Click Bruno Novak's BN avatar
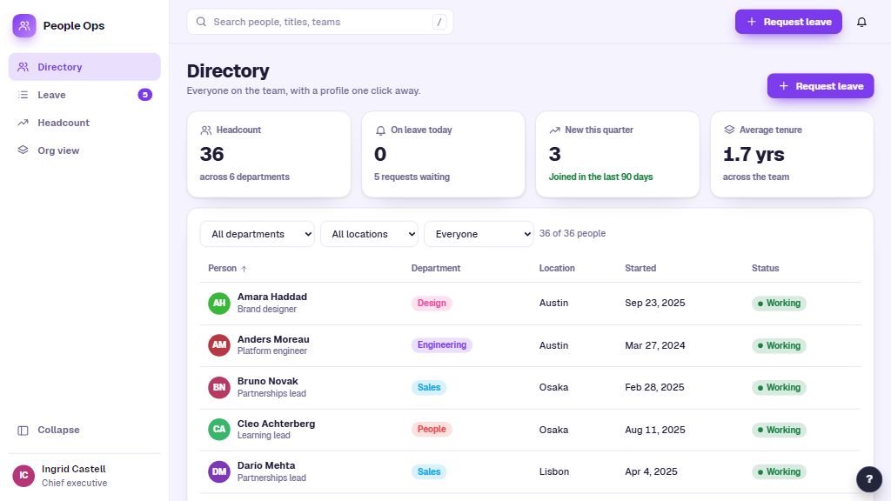 coord(219,387)
